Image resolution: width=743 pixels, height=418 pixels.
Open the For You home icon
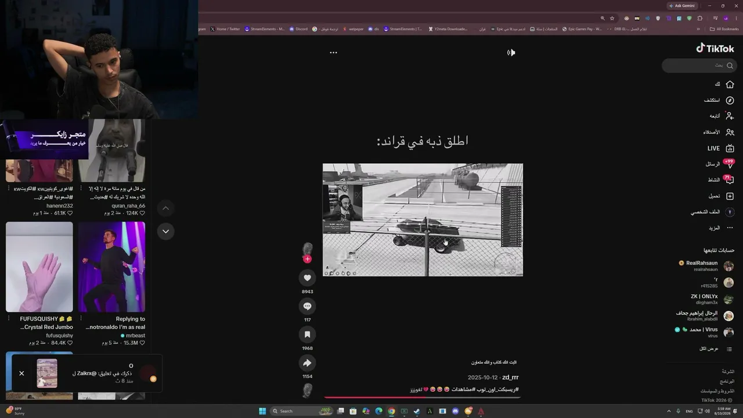pyautogui.click(x=730, y=84)
